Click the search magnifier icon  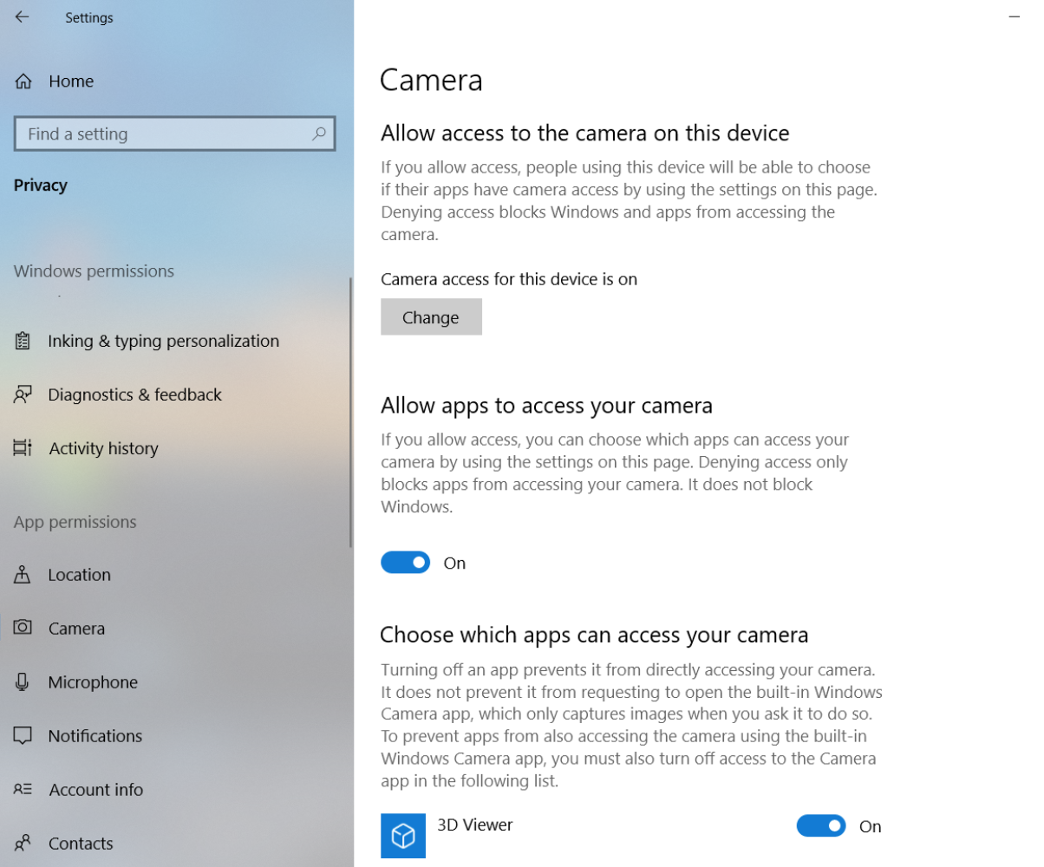(319, 134)
